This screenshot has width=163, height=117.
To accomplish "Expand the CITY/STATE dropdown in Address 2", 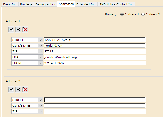I will 40,106.
